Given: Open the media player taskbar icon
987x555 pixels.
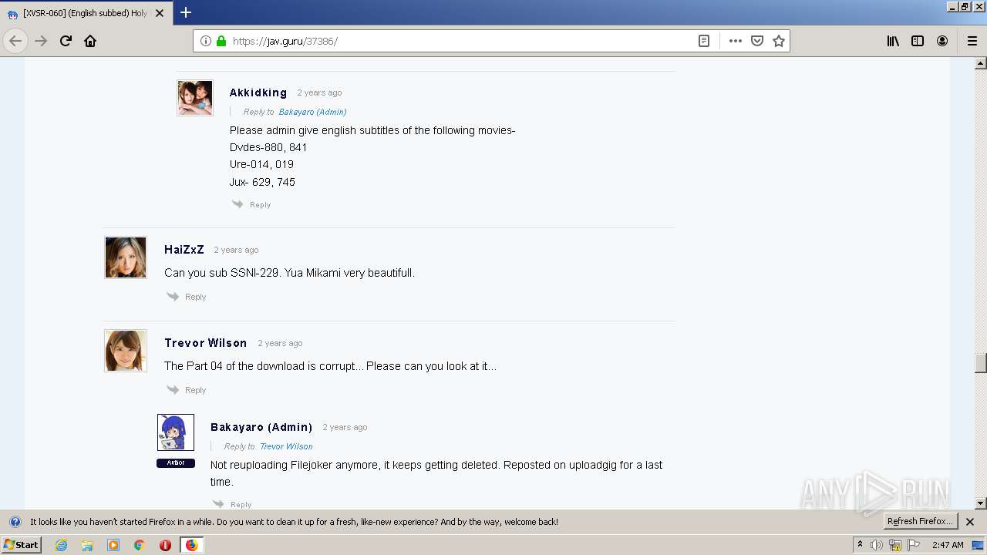Looking at the screenshot, I should (113, 545).
